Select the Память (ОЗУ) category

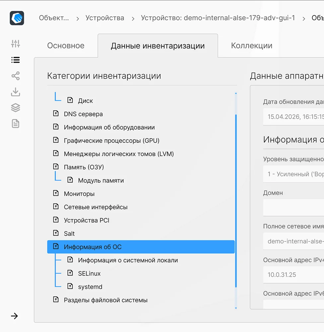84,167
